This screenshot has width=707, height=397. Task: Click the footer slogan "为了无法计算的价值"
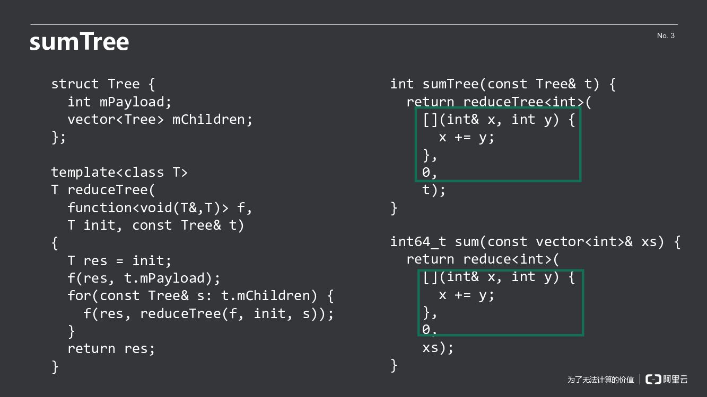[x=600, y=380]
